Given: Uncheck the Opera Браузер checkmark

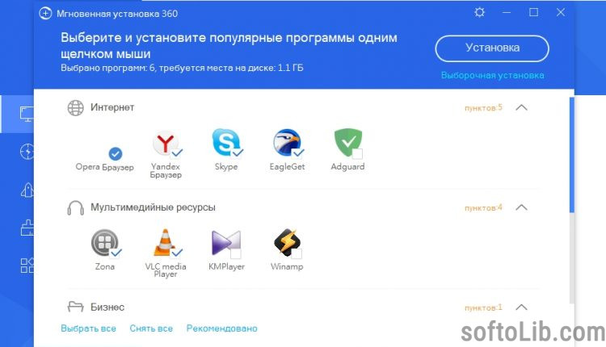Looking at the screenshot, I should (x=116, y=153).
